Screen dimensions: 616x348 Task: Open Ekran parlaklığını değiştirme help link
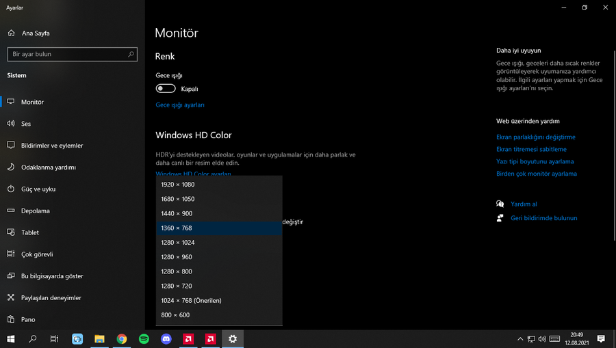[x=535, y=137]
